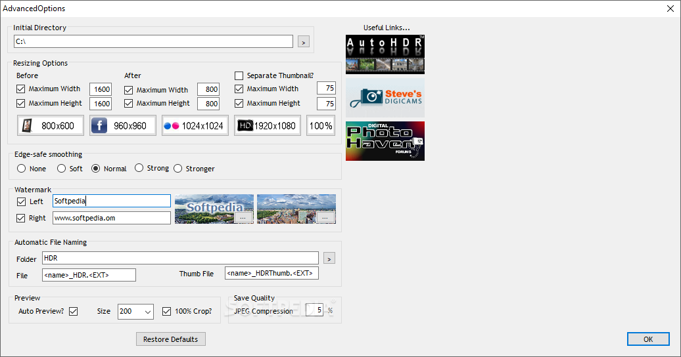Click the thumbnail Maximum Height value field
Screen dimensions: 681x357
click(326, 104)
